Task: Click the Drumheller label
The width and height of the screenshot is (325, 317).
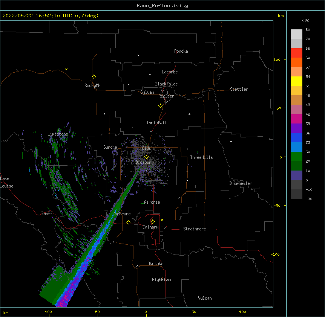Action: [241, 183]
